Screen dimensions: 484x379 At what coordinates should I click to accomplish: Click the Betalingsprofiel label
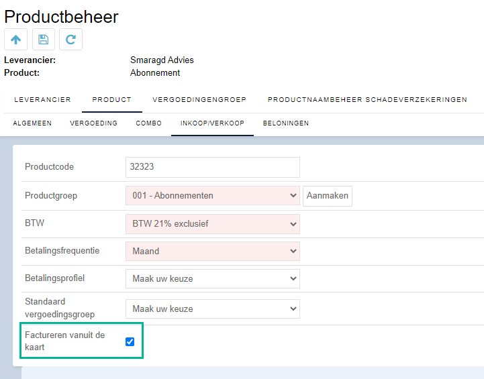click(x=54, y=278)
